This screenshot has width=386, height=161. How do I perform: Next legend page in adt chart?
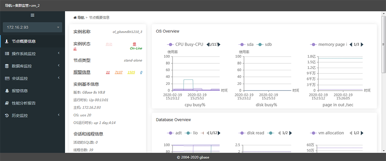click(219, 133)
